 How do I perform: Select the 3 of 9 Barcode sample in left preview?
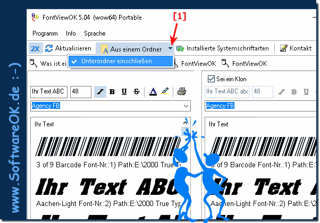107,147
